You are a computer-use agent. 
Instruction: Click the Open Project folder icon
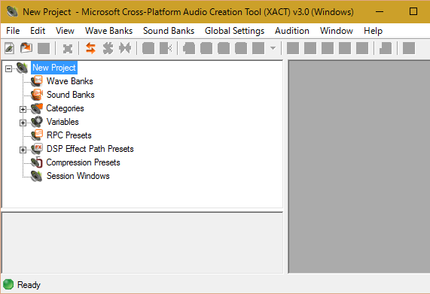tap(26, 48)
